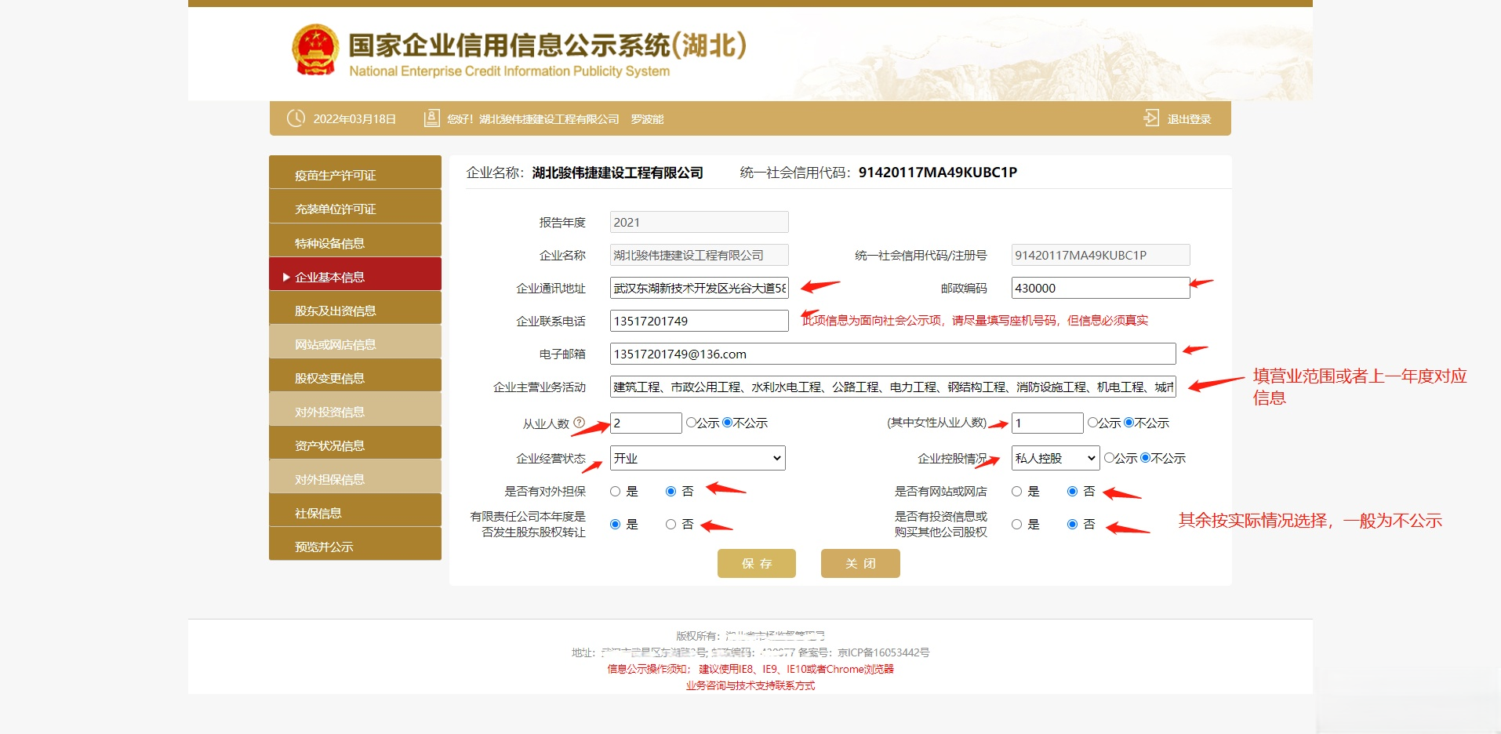Select 公示 radio for 女性从业人数

click(x=1092, y=423)
